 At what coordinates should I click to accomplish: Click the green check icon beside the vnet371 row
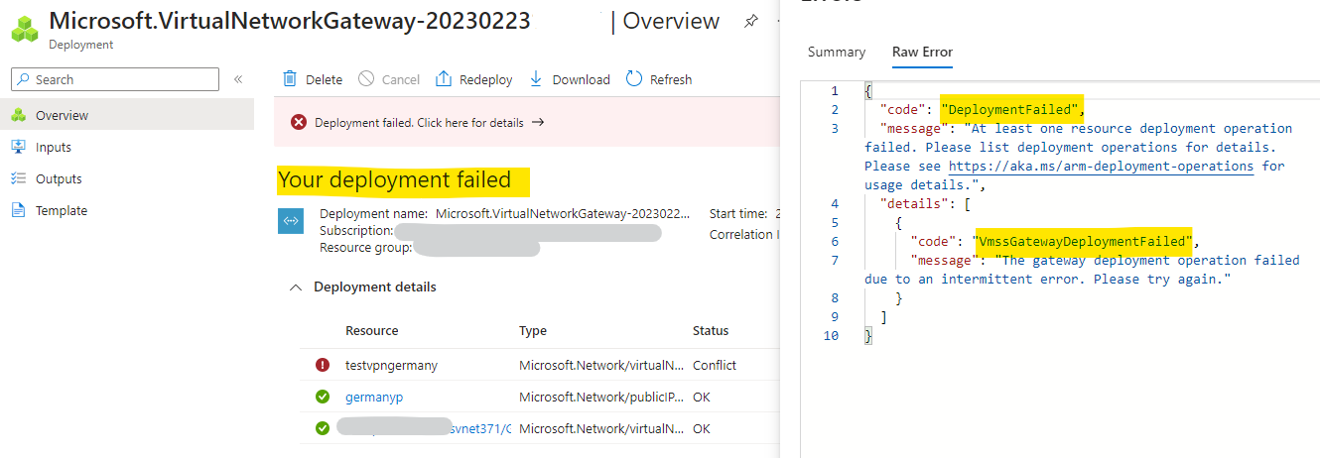coord(323,428)
